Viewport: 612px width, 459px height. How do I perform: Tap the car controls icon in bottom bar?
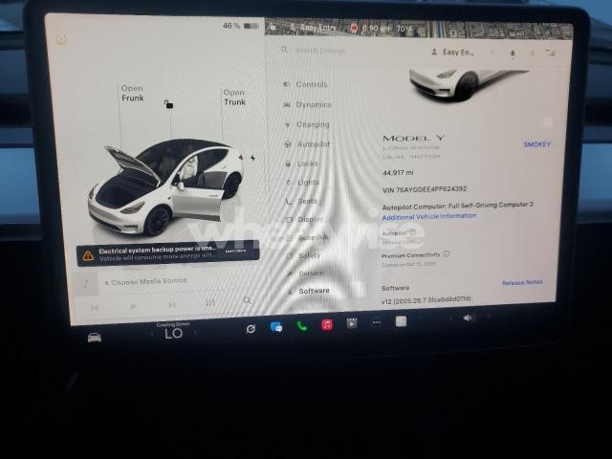[95, 338]
